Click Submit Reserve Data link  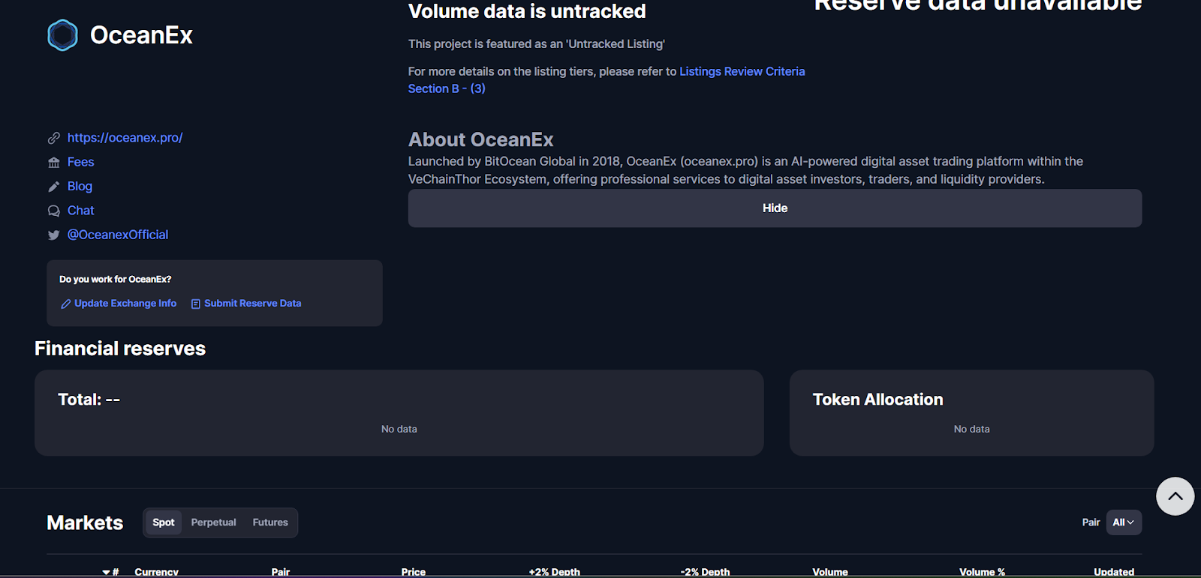pos(252,304)
